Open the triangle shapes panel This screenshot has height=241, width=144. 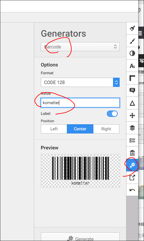(x=132, y=103)
